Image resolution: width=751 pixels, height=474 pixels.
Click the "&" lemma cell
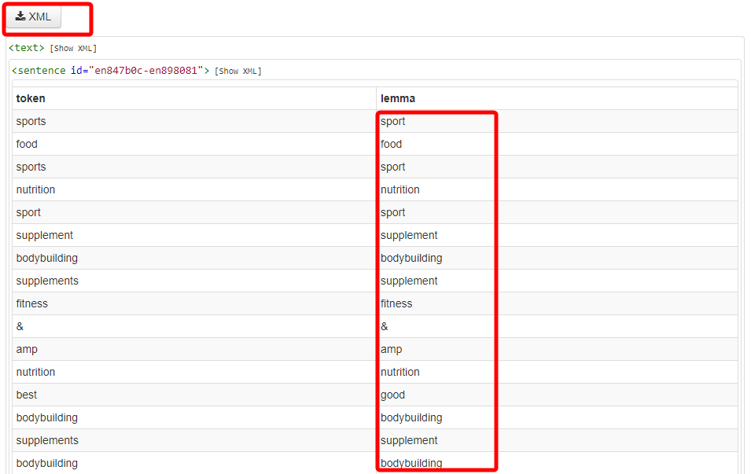point(557,326)
